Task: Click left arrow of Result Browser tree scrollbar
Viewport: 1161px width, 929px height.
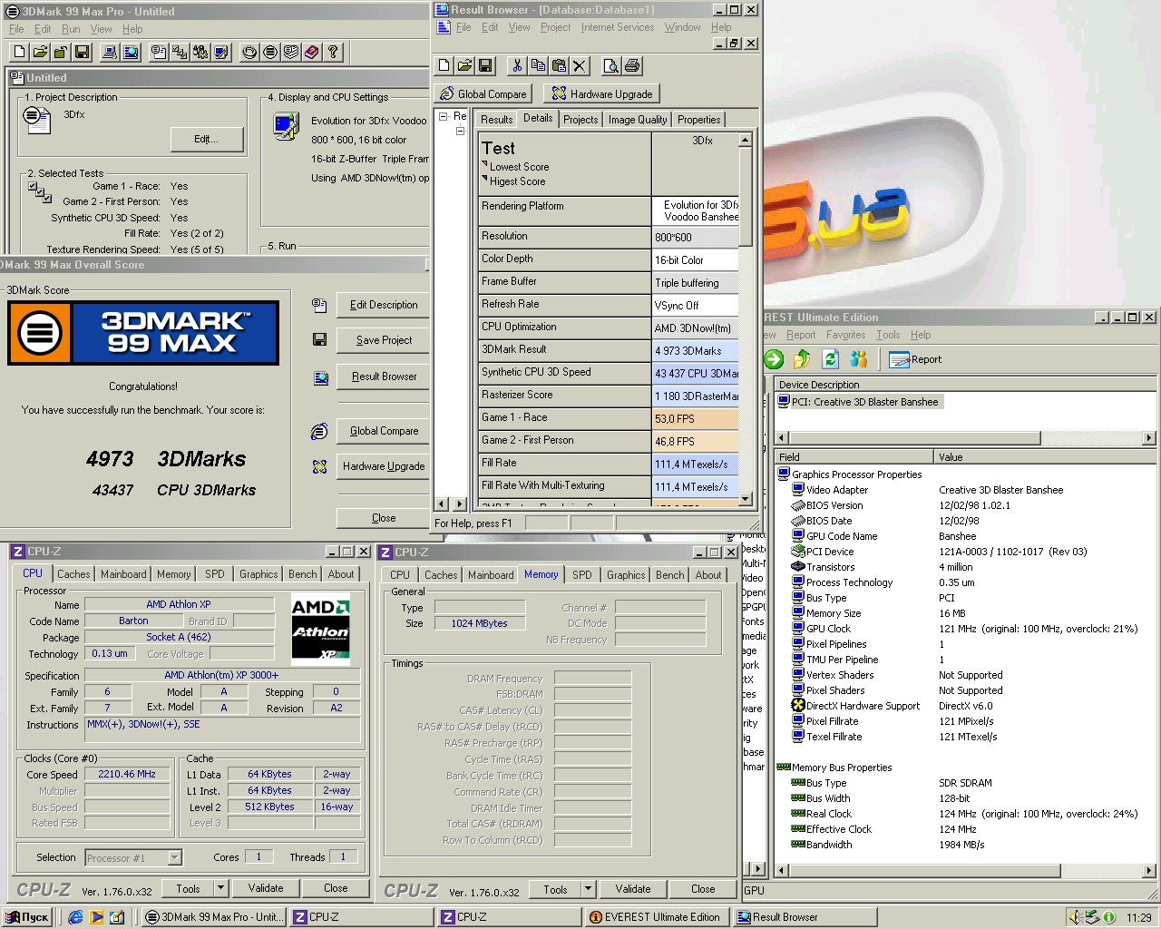Action: click(442, 504)
